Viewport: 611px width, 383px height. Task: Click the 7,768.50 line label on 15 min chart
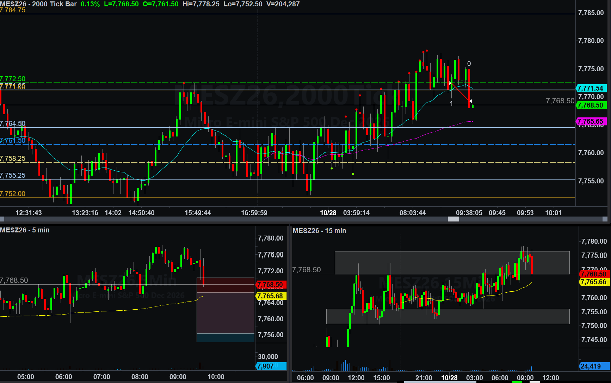(x=307, y=270)
